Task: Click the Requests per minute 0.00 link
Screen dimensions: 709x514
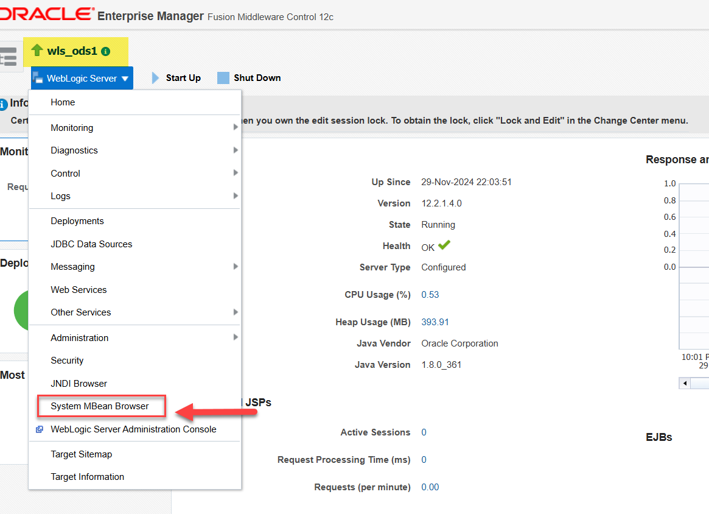Action: (430, 487)
